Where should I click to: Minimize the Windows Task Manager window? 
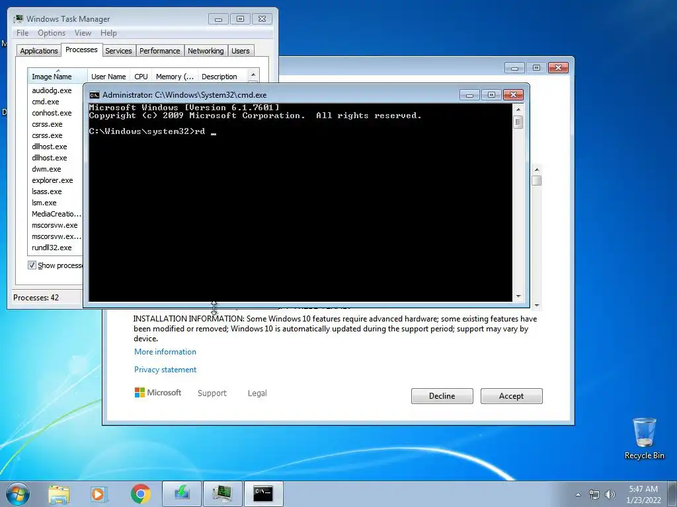pyautogui.click(x=218, y=19)
